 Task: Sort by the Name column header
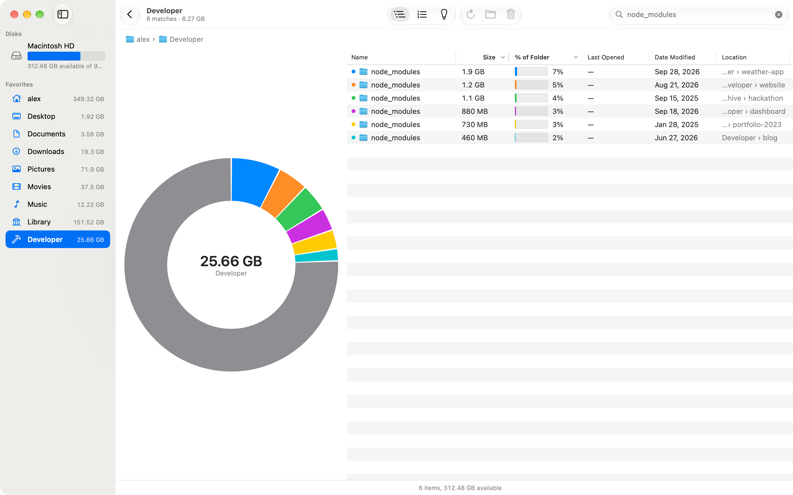(360, 57)
